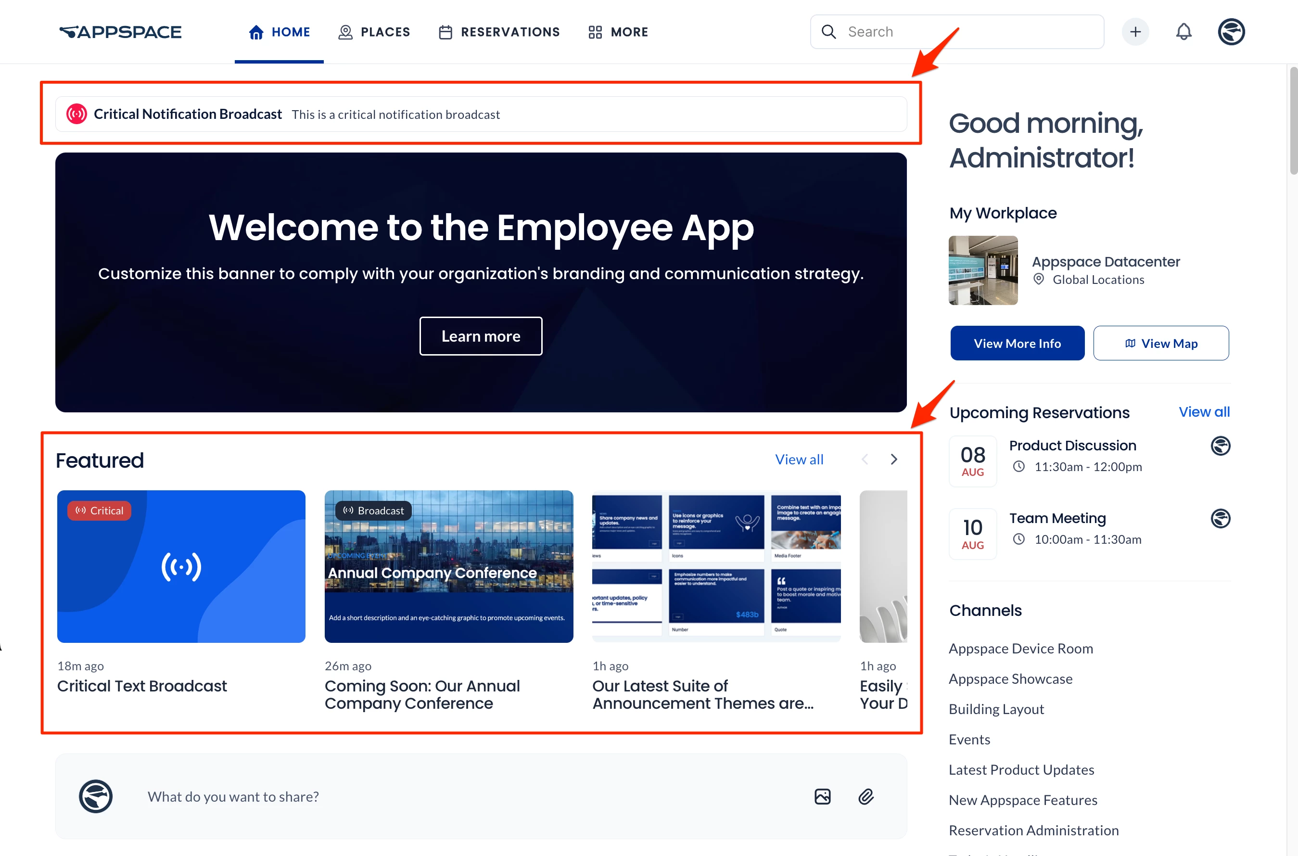
Task: Open the user profile avatar menu
Action: [x=1231, y=32]
